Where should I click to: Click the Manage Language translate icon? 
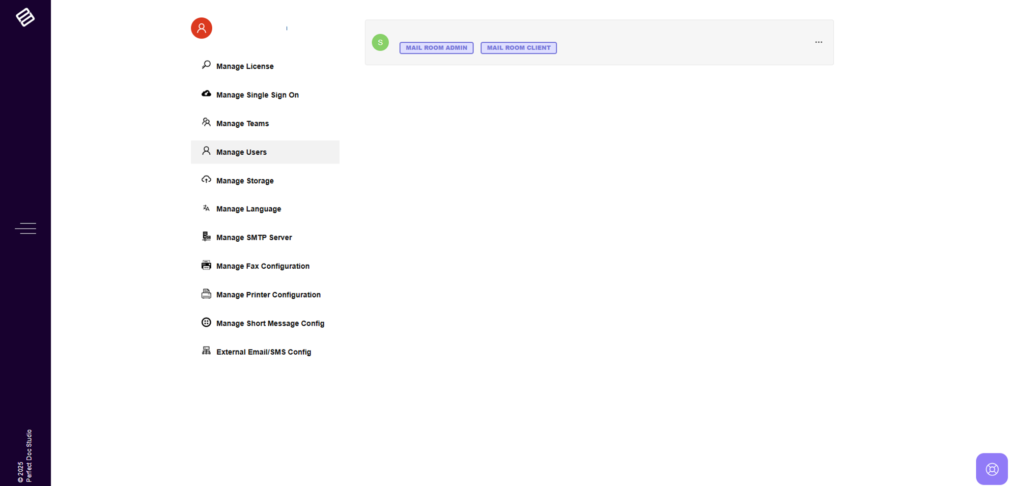[206, 208]
